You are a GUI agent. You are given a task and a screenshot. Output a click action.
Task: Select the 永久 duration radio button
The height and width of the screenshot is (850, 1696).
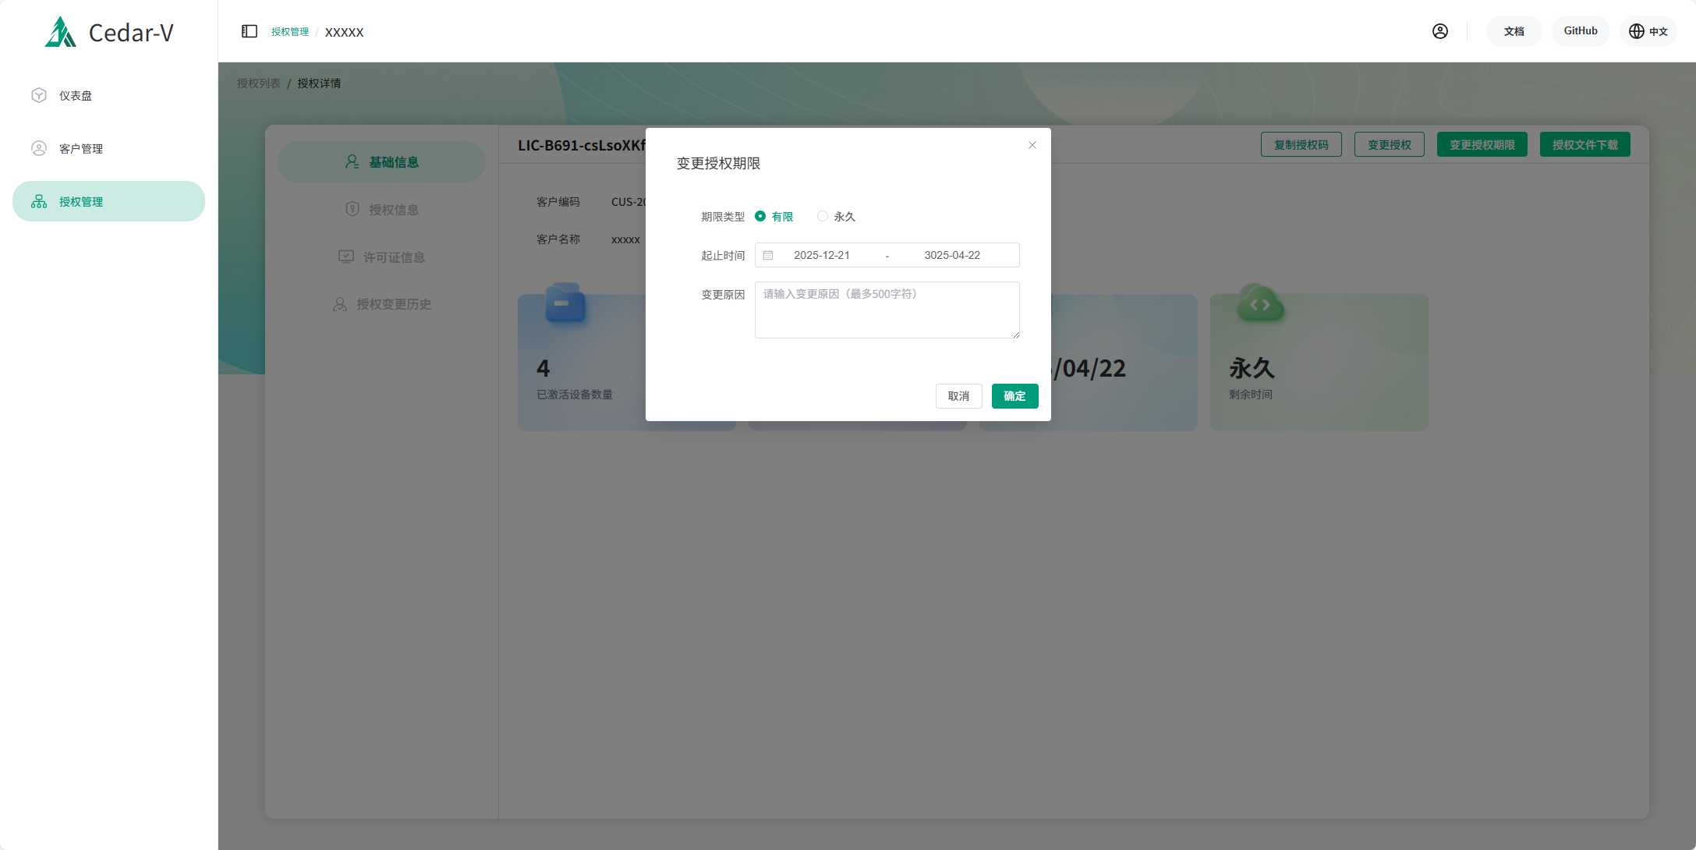822,216
